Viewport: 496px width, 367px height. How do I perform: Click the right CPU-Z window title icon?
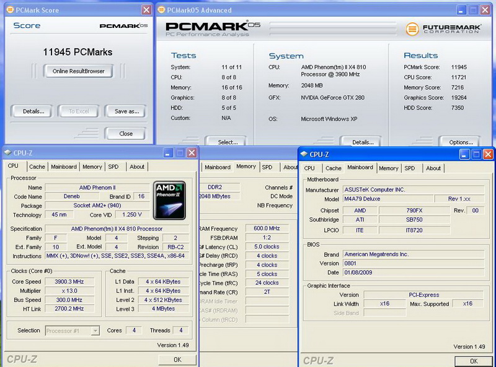click(x=304, y=154)
